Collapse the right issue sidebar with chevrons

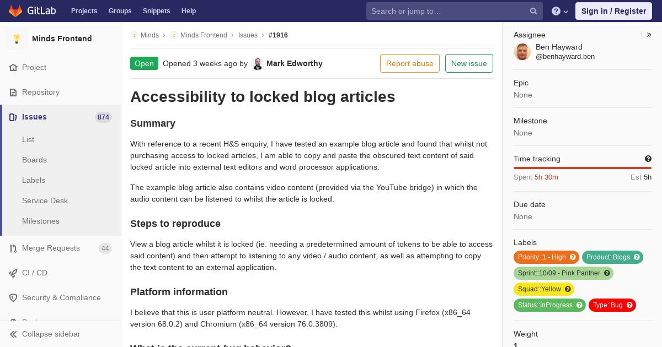(x=649, y=35)
